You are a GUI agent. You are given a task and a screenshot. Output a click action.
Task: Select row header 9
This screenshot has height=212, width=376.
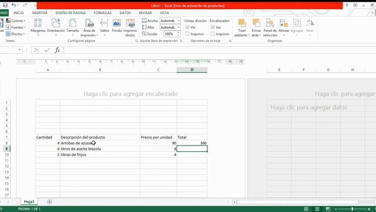(x=6, y=149)
